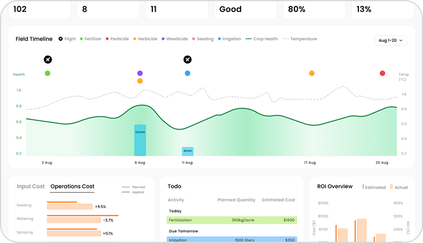Toggle the Crop Health legend series
Screen dimensions: 423x243
(261, 39)
